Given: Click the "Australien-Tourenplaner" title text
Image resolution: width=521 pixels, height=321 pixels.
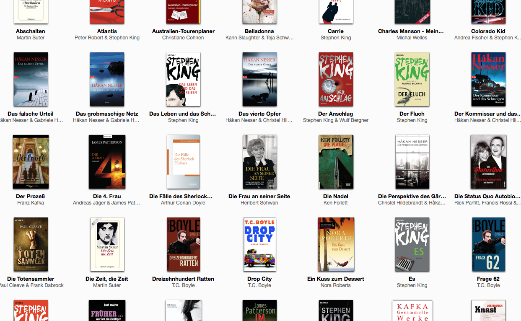Looking at the screenshot, I should [x=183, y=31].
